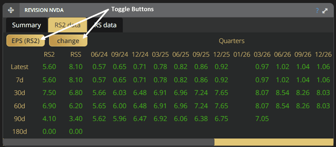Click the move widget cross-arrows icon
336x147 pixels.
10,10
